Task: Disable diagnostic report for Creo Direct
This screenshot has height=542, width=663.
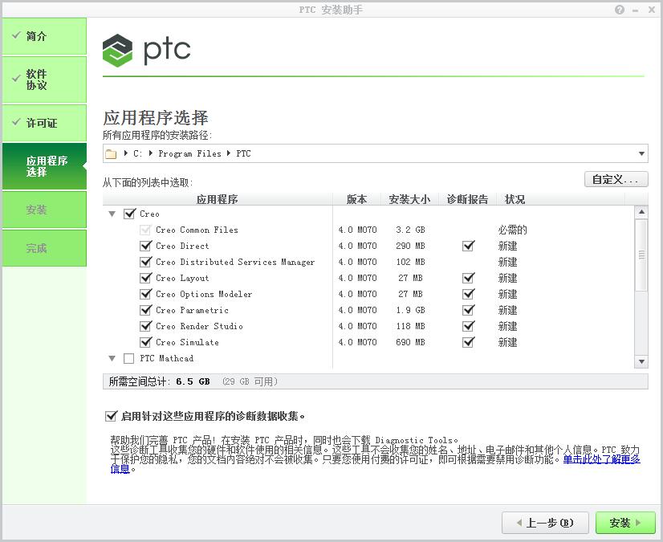Action: (468, 246)
